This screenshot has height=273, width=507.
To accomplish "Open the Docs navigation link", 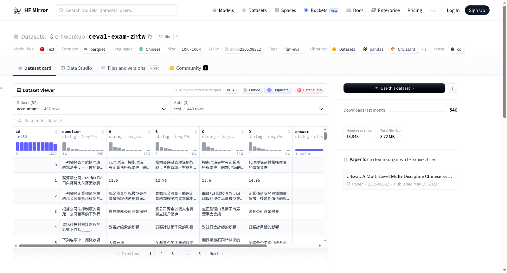I will [355, 10].
